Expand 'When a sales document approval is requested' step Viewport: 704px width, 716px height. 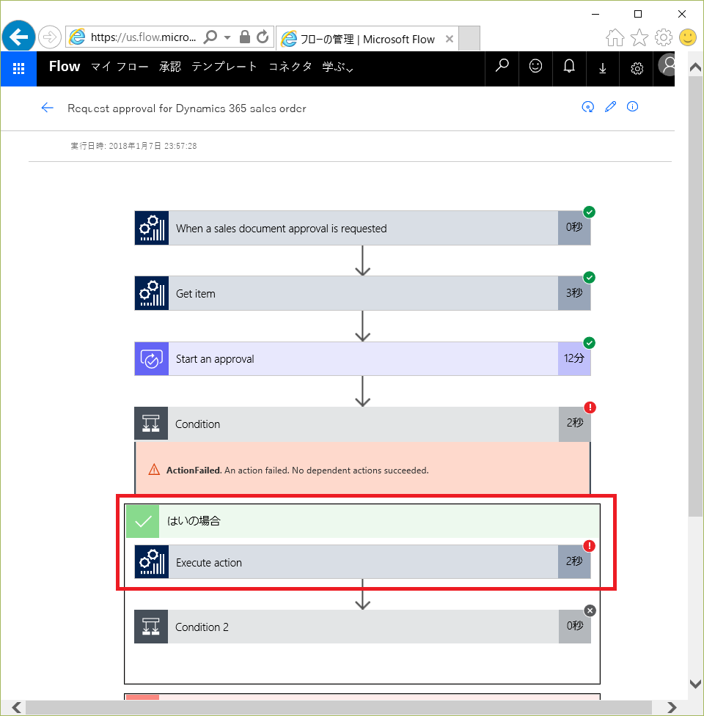click(x=362, y=228)
